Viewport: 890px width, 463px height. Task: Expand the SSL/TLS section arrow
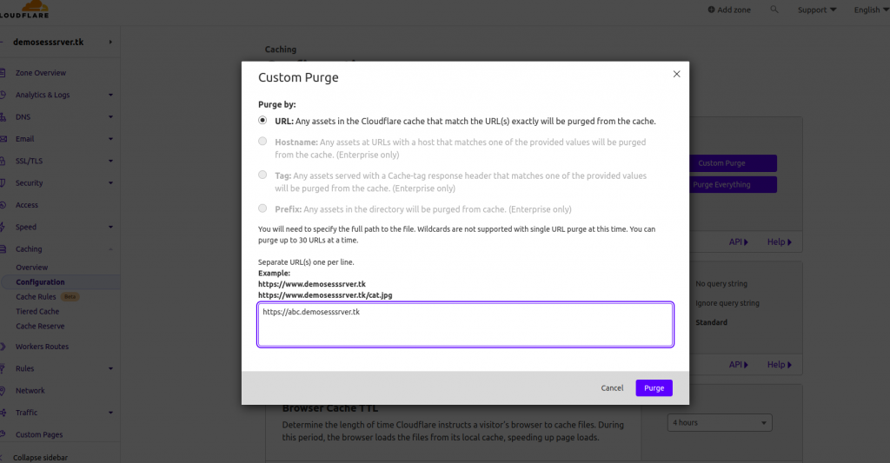click(110, 162)
